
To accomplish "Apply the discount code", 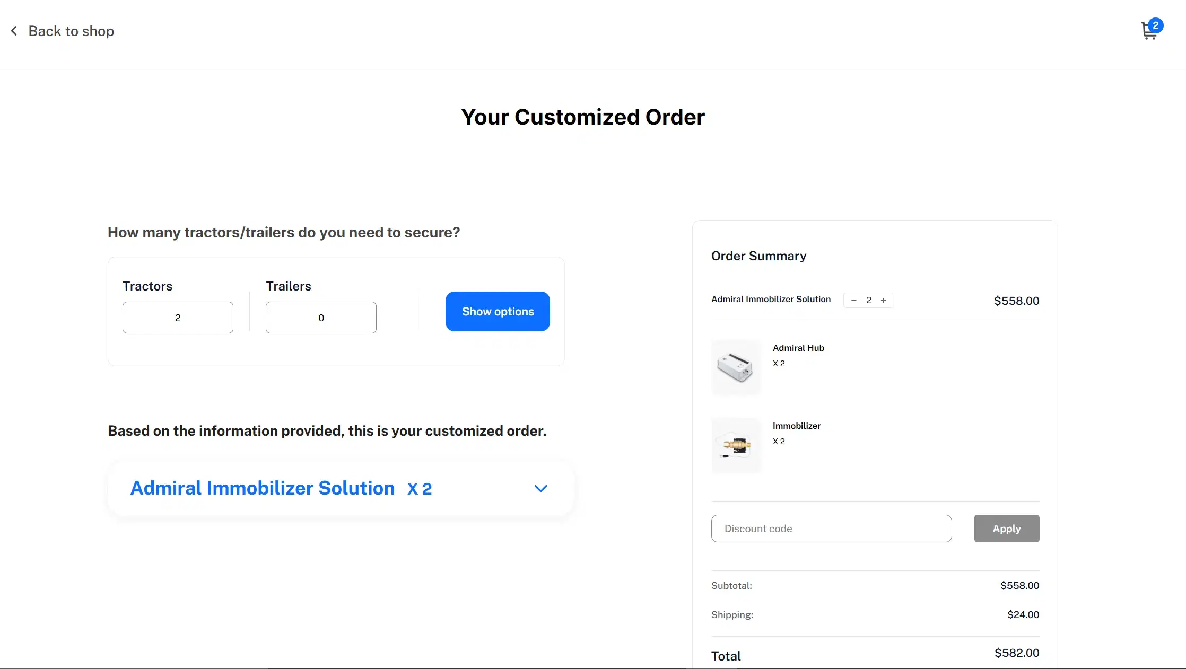I will click(x=1007, y=529).
